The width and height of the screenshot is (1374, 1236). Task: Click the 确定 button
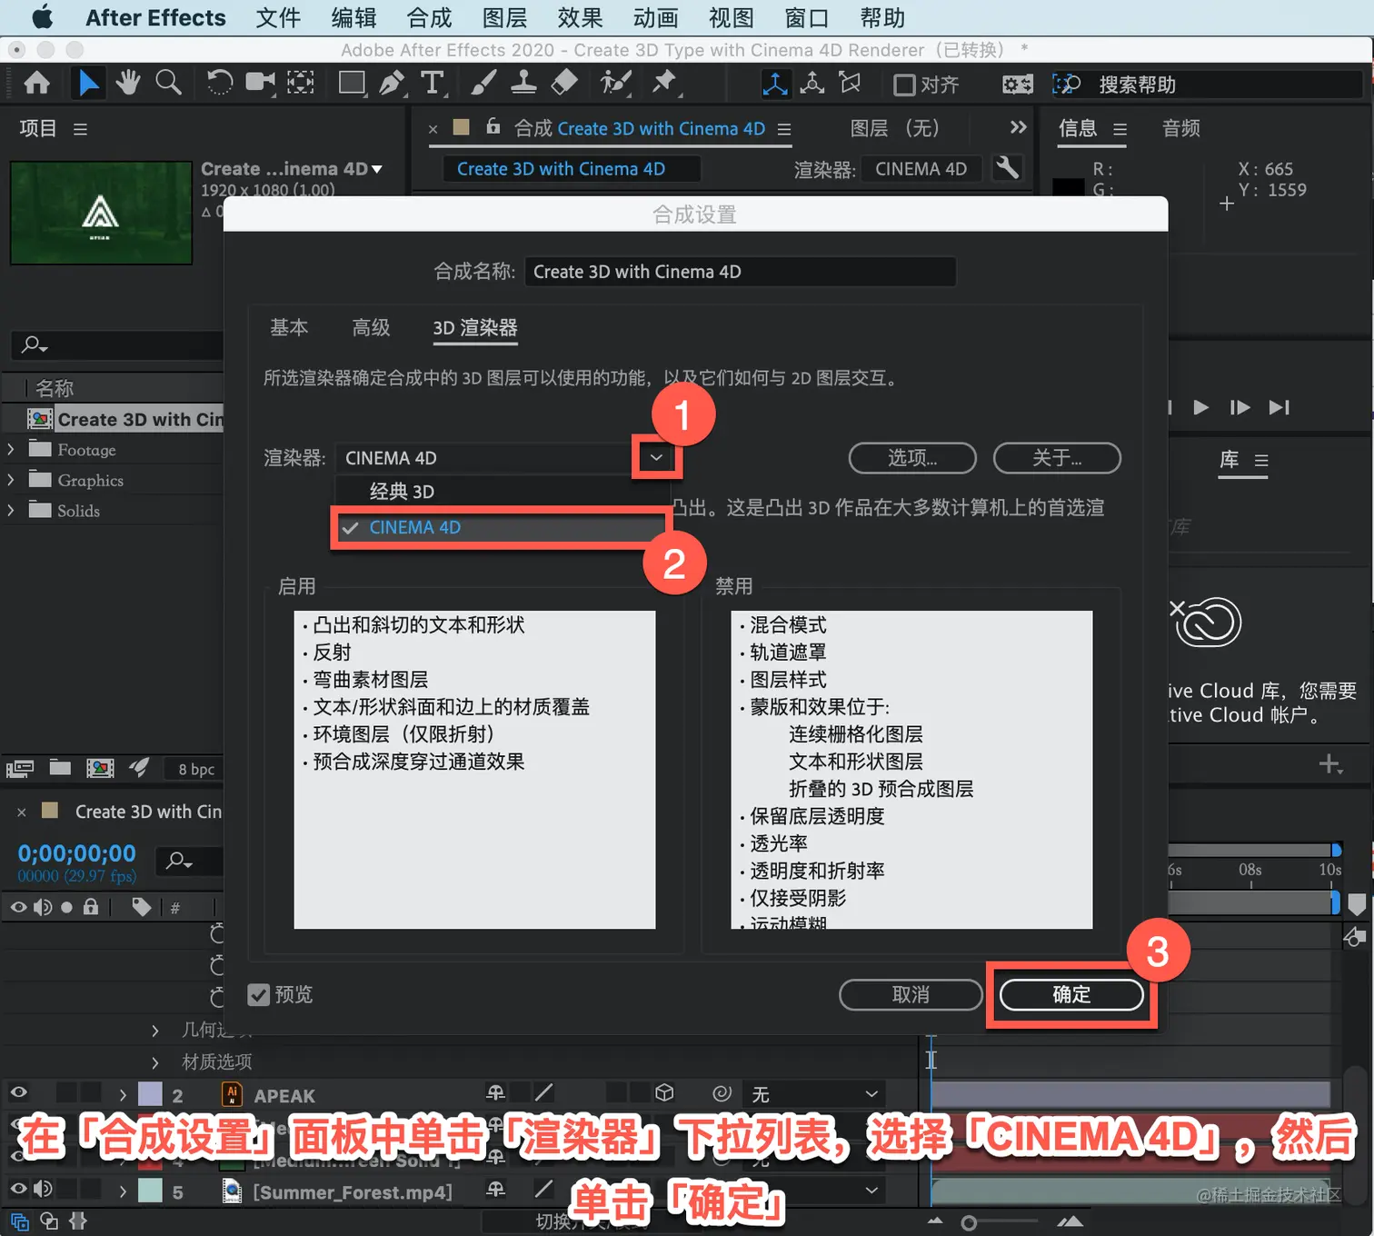(1071, 995)
